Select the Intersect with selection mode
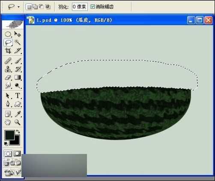The image size is (215, 181). pos(48,6)
